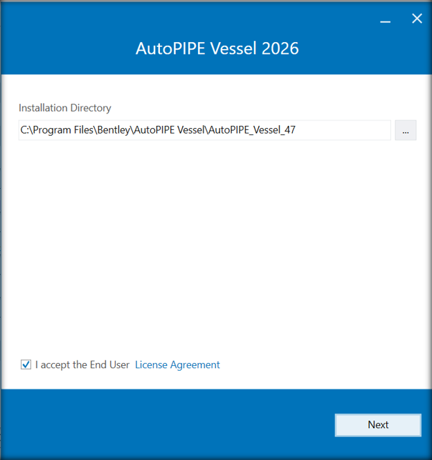
Task: Place cursor after 'AutoPIPE_Vessel_47' in the path
Action: coord(296,130)
